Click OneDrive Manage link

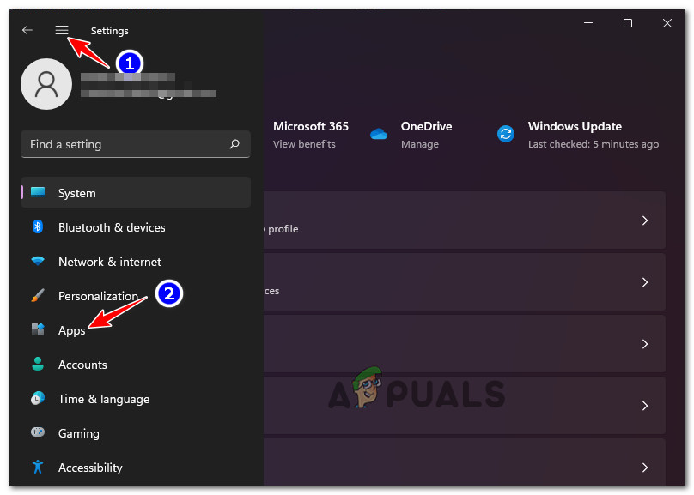(x=420, y=144)
